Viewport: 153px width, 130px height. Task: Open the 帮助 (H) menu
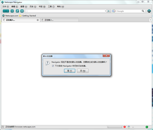click(60, 7)
